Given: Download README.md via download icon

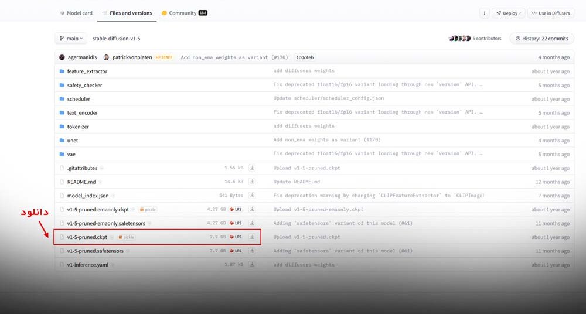Looking at the screenshot, I should [x=252, y=182].
